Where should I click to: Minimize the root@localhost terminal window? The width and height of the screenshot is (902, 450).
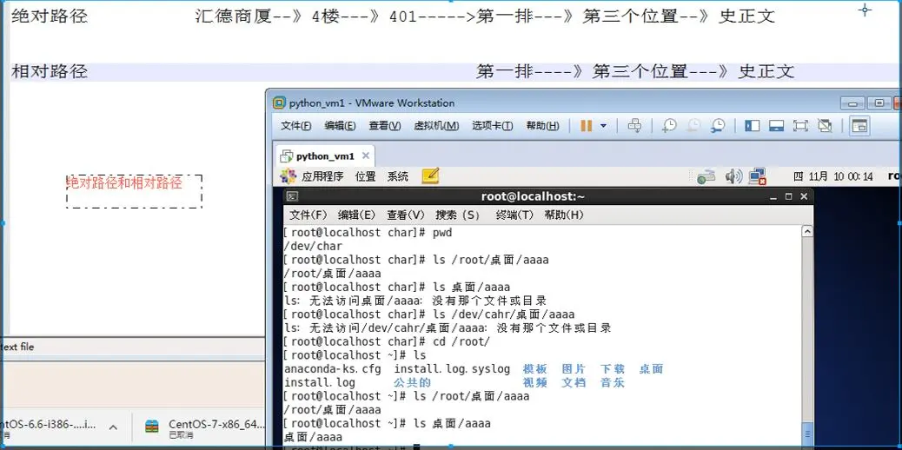click(x=774, y=197)
